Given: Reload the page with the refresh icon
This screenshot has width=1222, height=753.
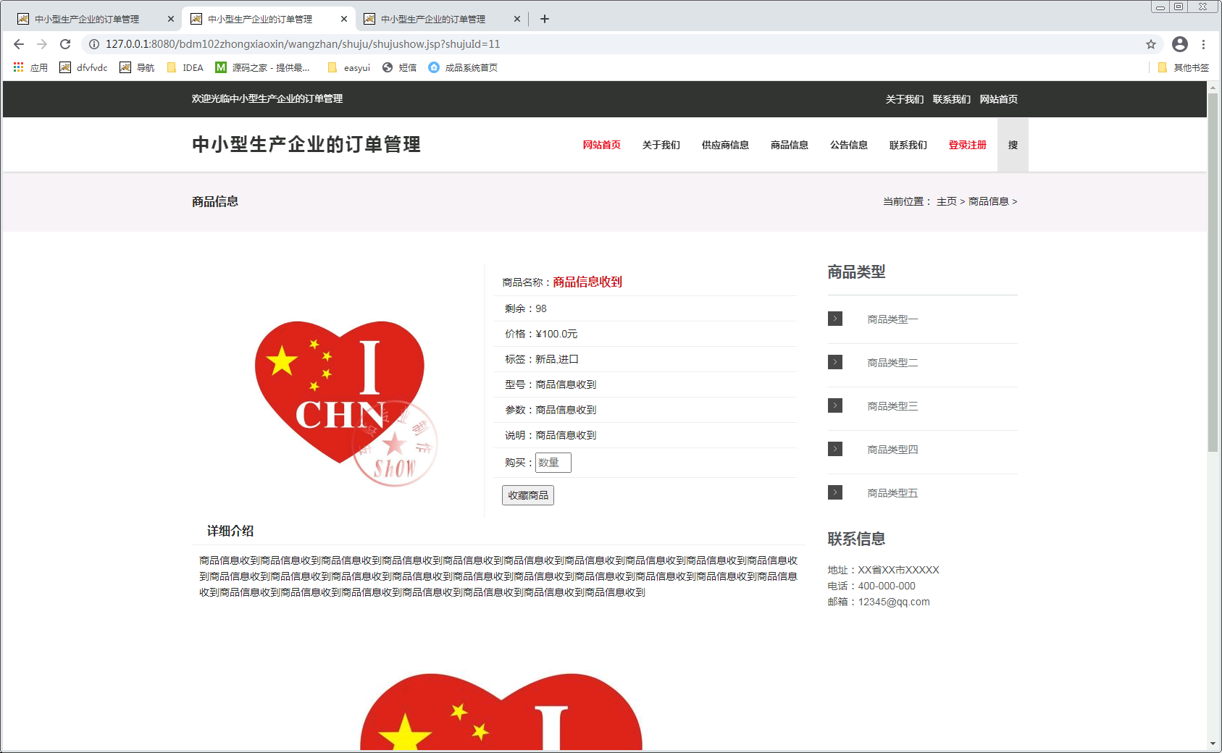Looking at the screenshot, I should click(65, 44).
